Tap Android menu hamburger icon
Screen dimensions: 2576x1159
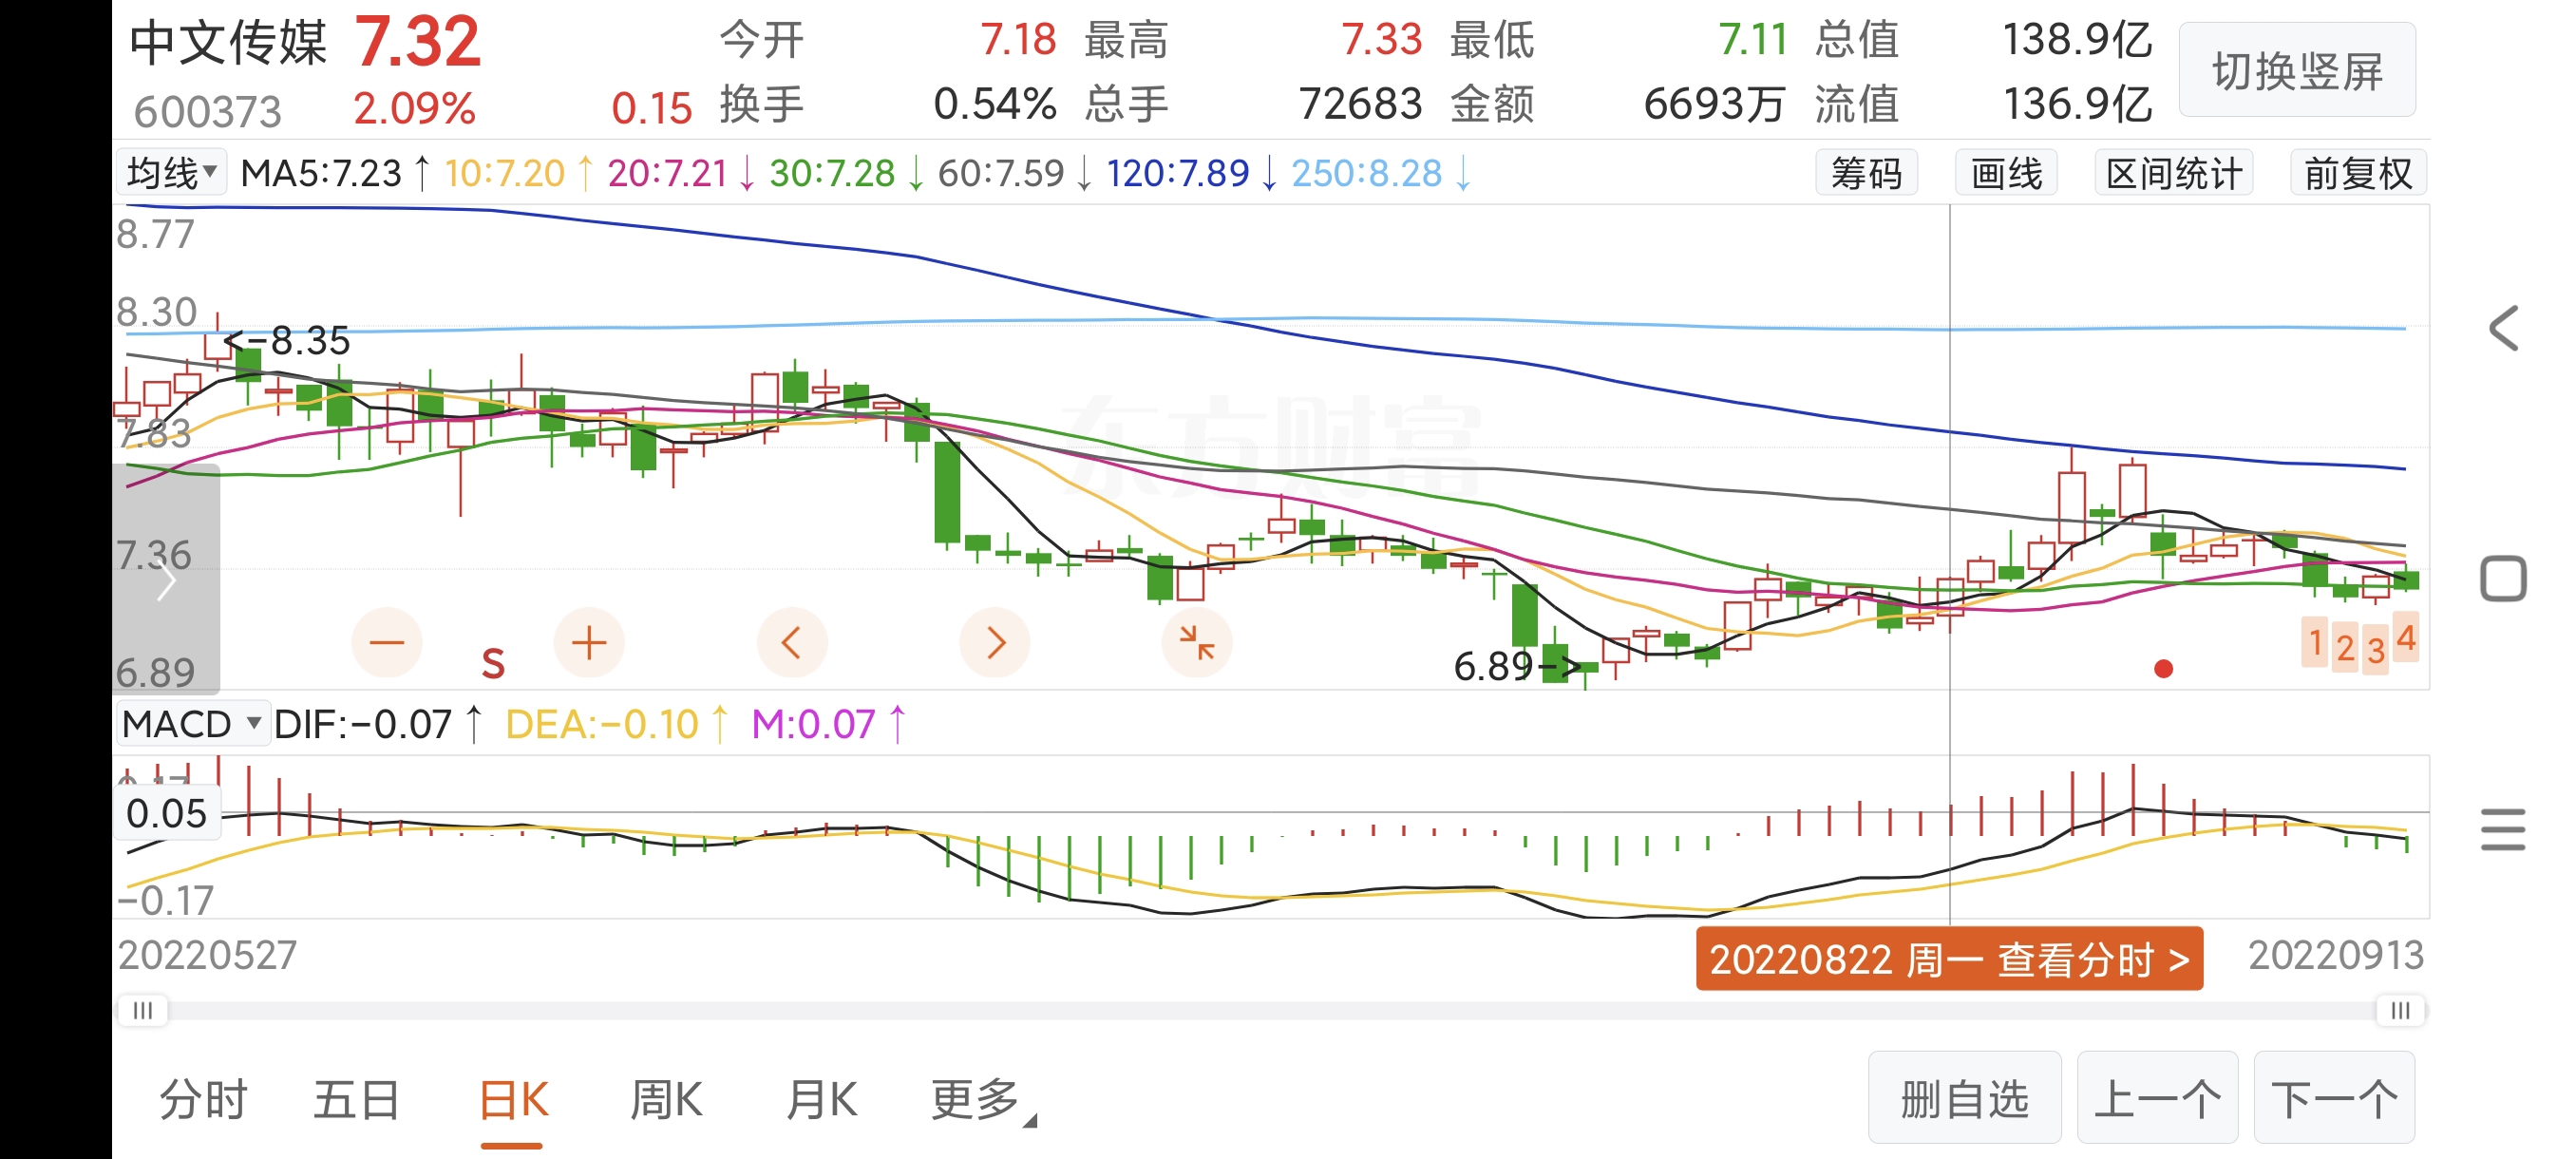tap(2502, 829)
